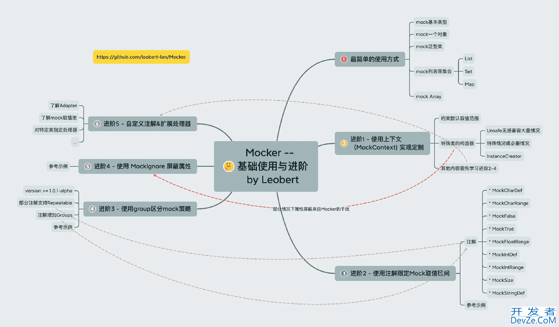The image size is (559, 327).
Task: Select the 了解mock取值池 node
Action: (59, 118)
